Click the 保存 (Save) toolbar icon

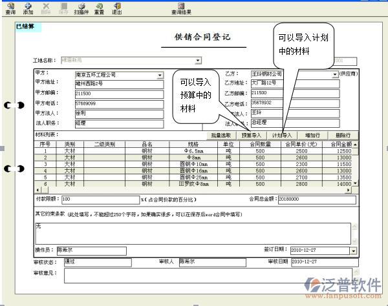click(x=63, y=8)
